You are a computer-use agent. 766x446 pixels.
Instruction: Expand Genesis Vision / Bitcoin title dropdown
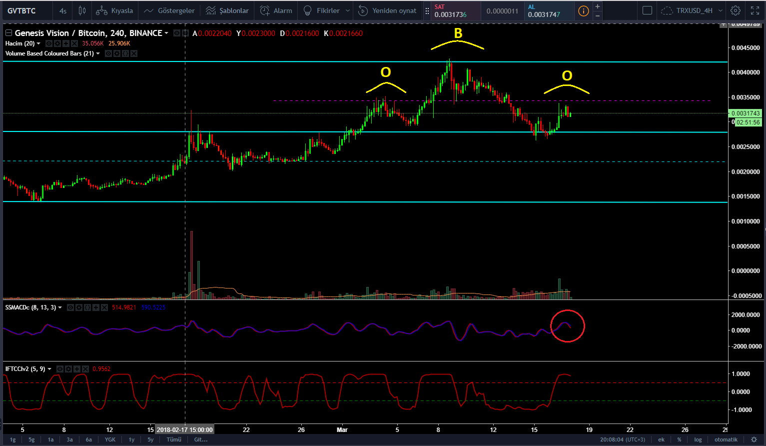pyautogui.click(x=166, y=33)
